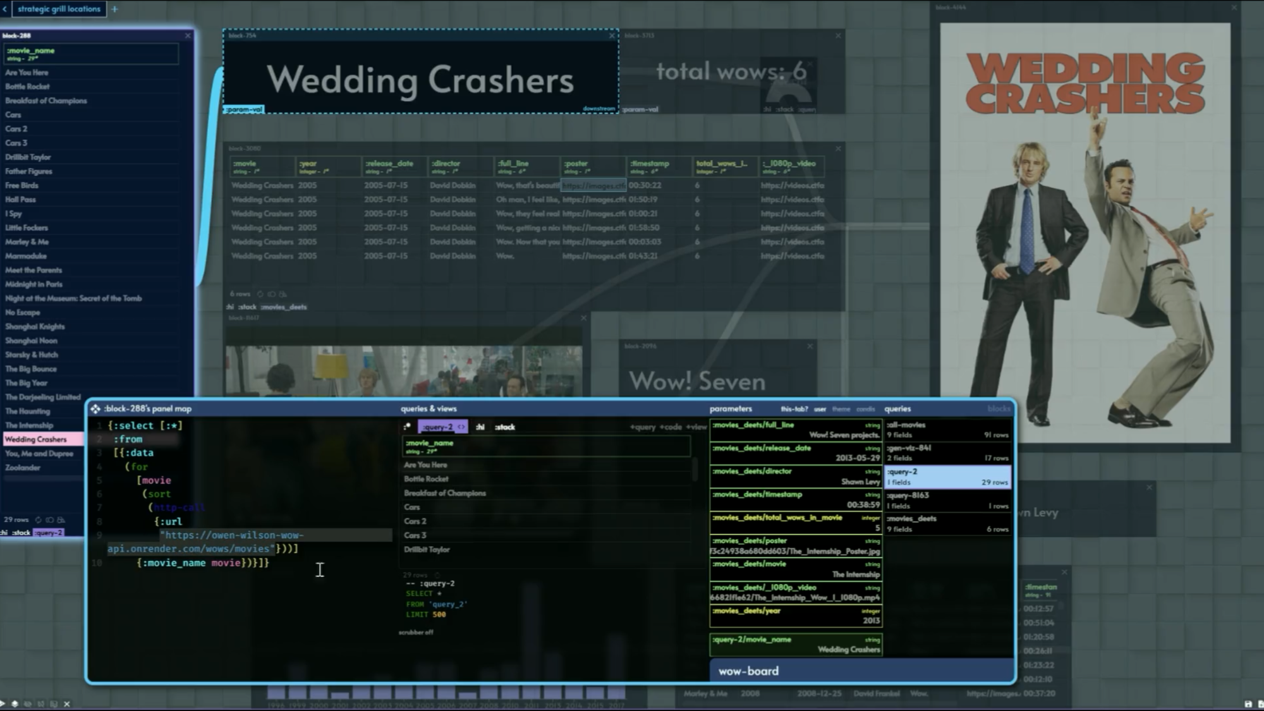
Task: Select 'Zoolander' in the movie list
Action: pyautogui.click(x=23, y=468)
